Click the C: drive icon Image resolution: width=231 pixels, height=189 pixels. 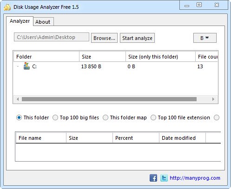coord(26,66)
